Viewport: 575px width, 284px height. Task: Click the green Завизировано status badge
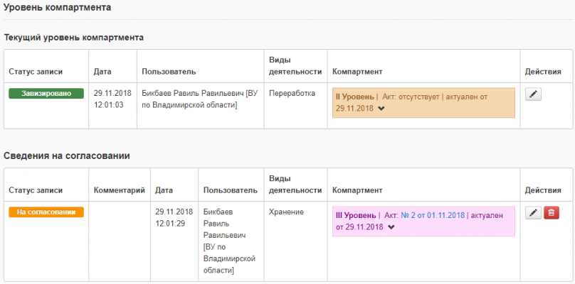(46, 93)
